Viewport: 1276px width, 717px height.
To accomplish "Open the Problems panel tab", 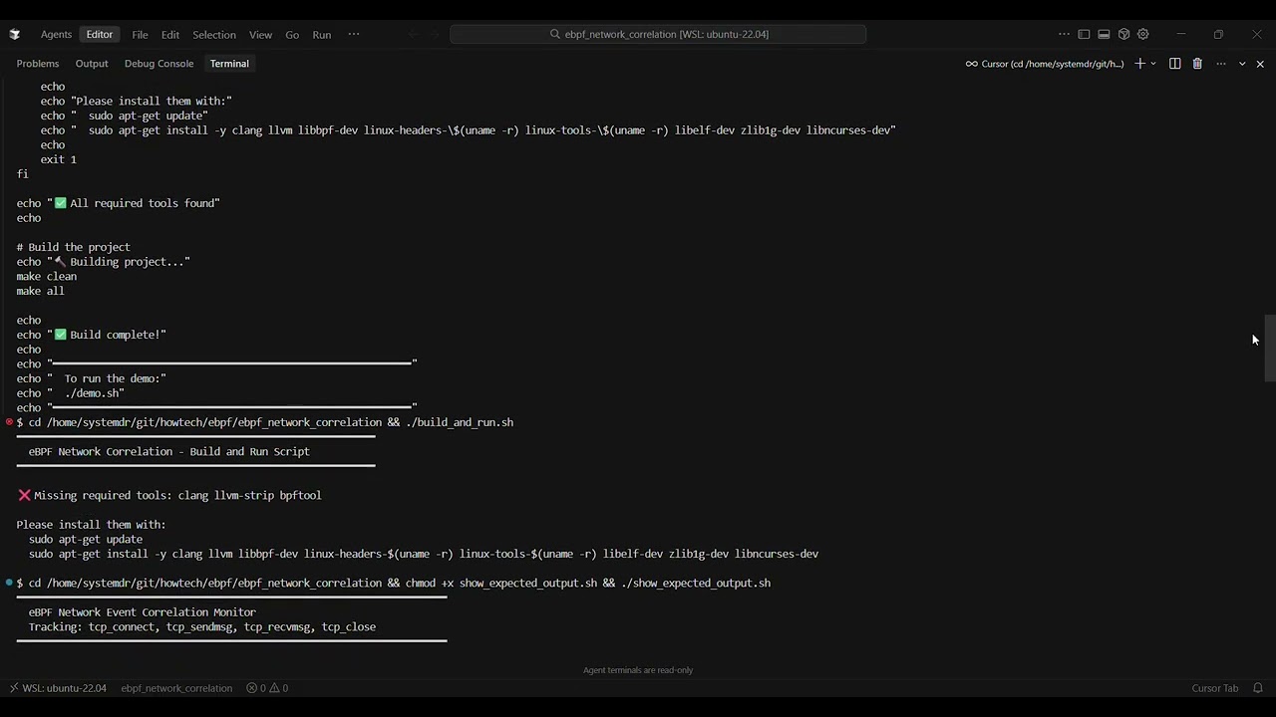I will (x=38, y=64).
